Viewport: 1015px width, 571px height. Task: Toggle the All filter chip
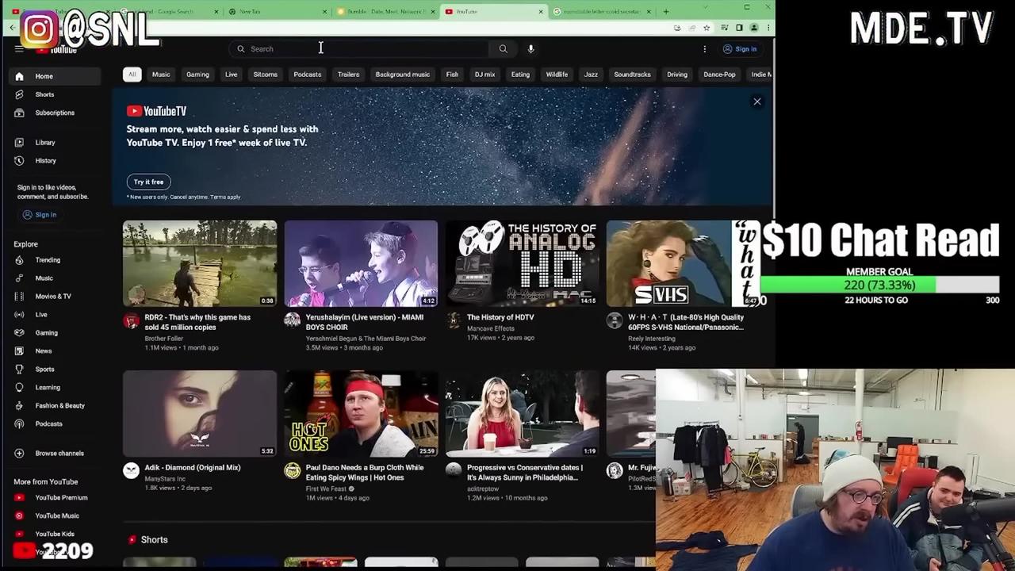point(132,74)
